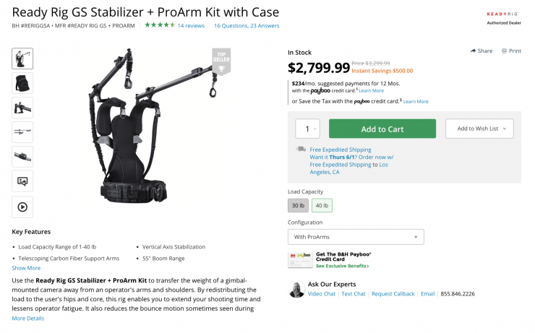Viewport: 535px width, 333px height.
Task: Select the 30 lb load capacity
Action: pyautogui.click(x=299, y=205)
